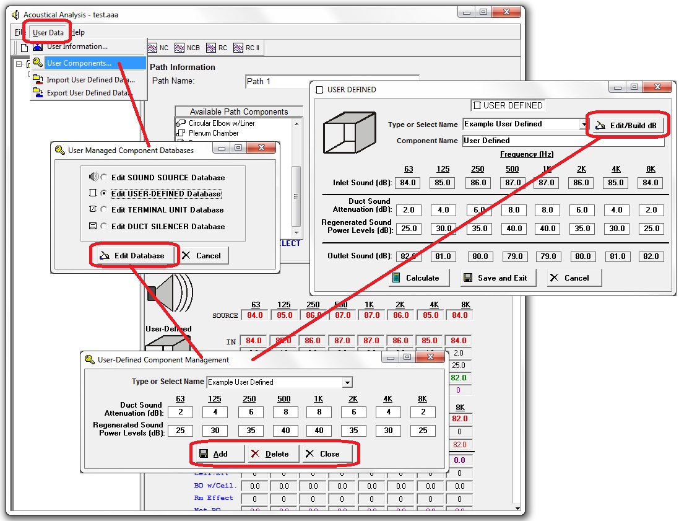Click the new file toolbar icon

24,48
